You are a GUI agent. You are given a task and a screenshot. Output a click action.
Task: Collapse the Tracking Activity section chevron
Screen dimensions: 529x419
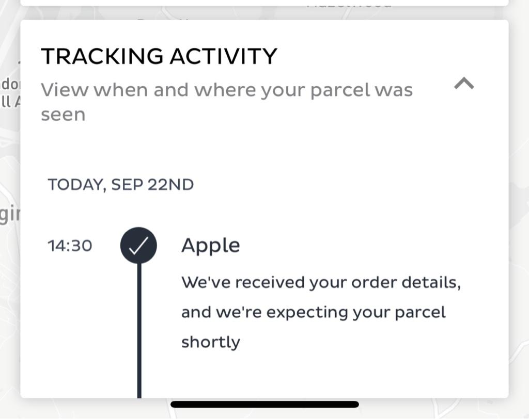[464, 84]
